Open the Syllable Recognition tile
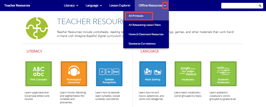Viewport: 266px width, 107px height. [x=109, y=74]
